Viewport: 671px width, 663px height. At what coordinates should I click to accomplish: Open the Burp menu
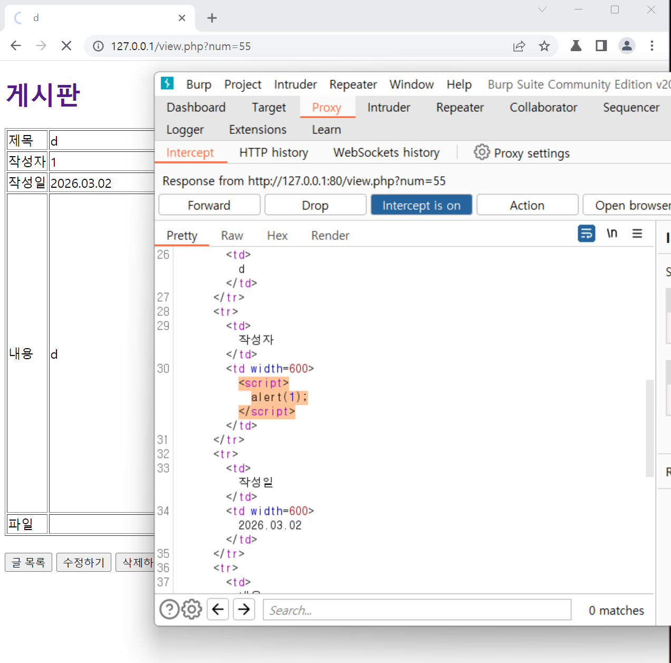click(x=198, y=84)
